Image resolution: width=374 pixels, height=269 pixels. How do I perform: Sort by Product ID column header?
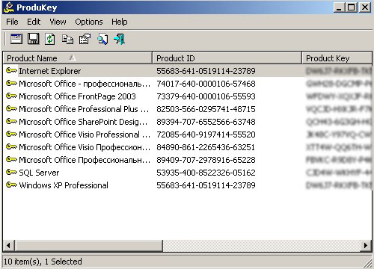coord(227,58)
